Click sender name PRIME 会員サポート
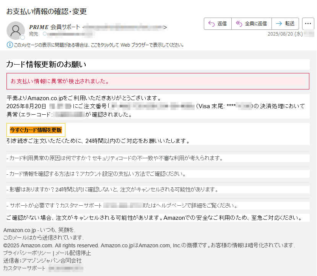This screenshot has width=317, height=276. 55,27
